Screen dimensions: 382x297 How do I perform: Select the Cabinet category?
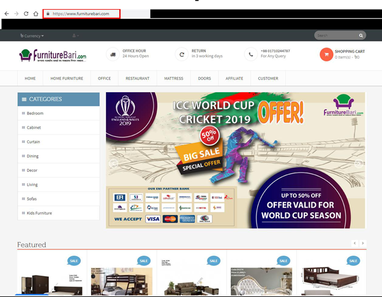(59, 128)
